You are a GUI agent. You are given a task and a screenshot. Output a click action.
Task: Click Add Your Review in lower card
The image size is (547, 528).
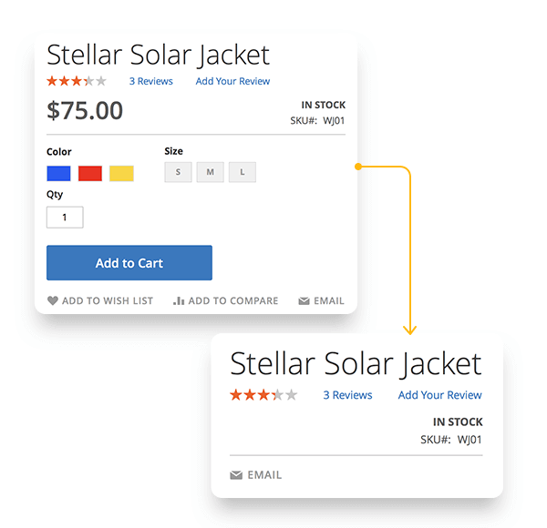click(440, 395)
